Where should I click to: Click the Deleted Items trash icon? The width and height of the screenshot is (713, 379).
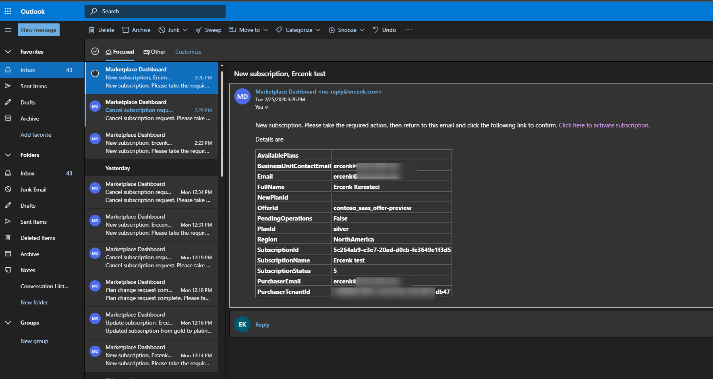coord(8,238)
